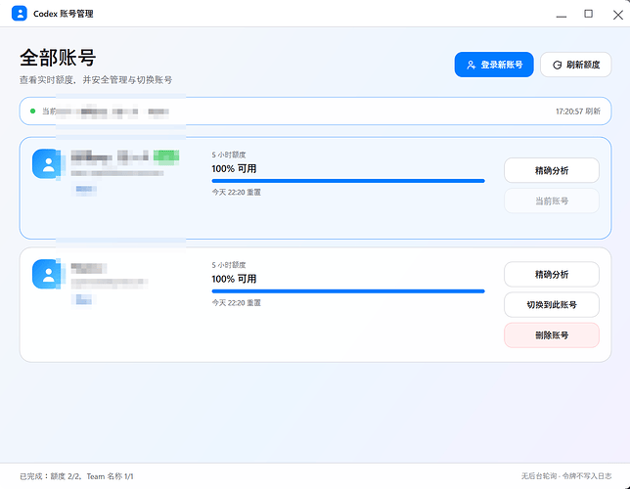Image resolution: width=630 pixels, height=489 pixels.
Task: Click 100% 可用 in the first account card
Action: click(x=234, y=169)
